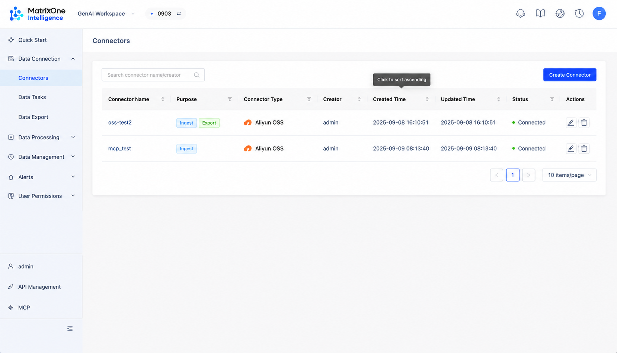Click the search magnifier icon
Image resolution: width=617 pixels, height=353 pixels.
click(x=196, y=75)
